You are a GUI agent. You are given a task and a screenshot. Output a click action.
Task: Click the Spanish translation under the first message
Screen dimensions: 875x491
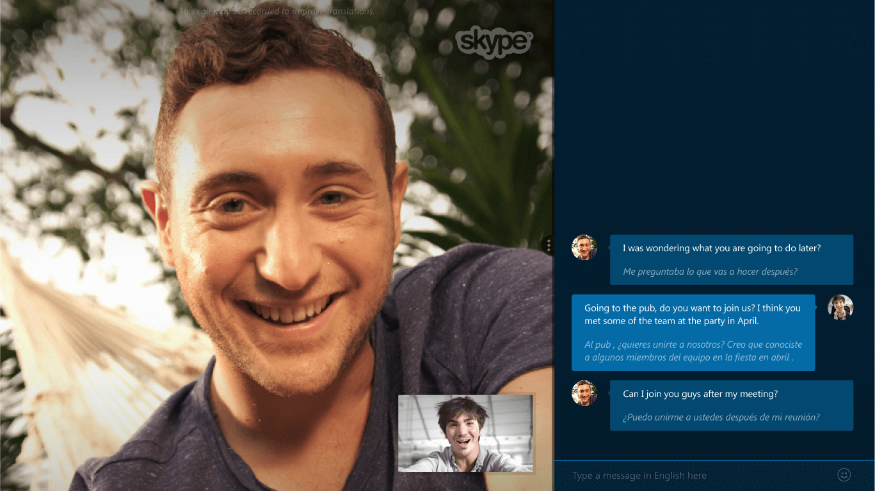click(x=710, y=271)
